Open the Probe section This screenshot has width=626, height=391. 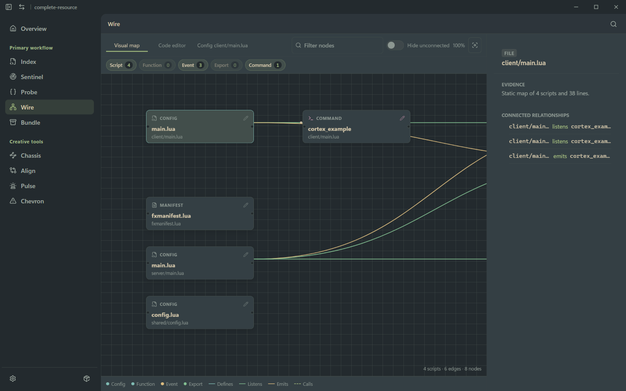click(50, 92)
